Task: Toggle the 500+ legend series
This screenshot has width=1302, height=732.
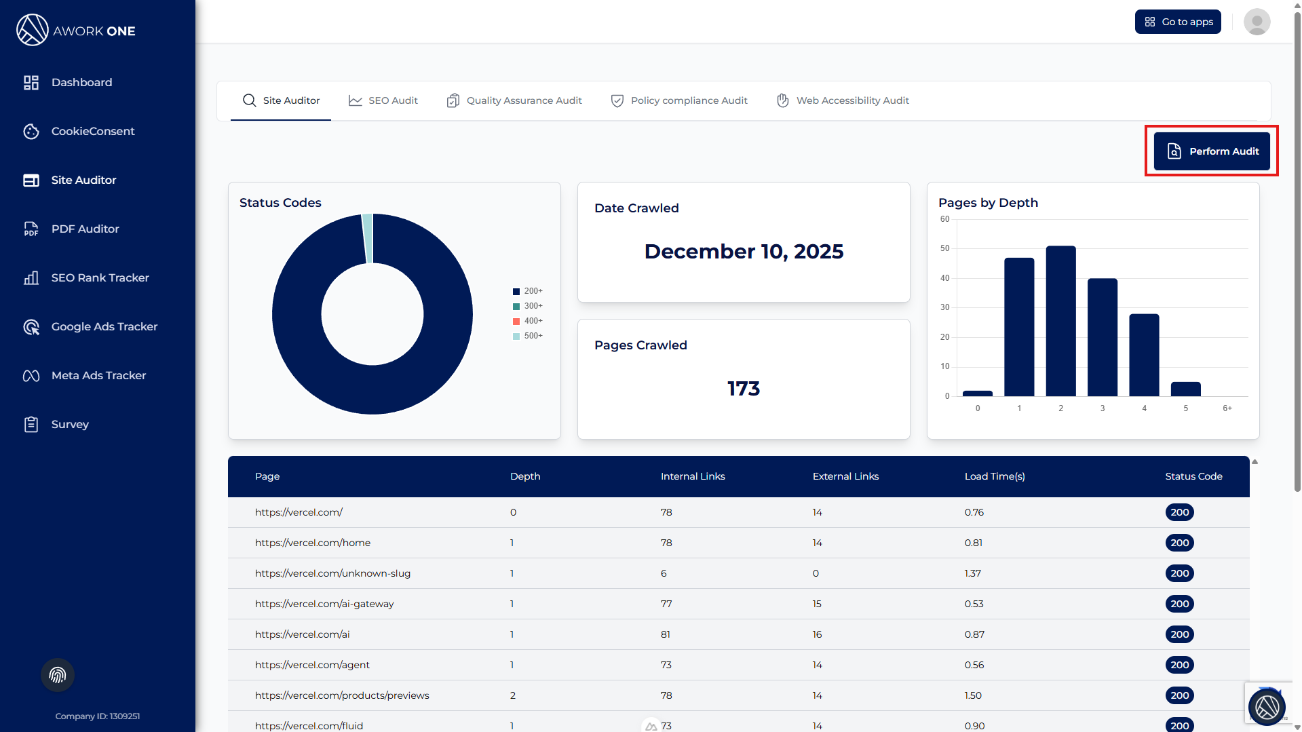Action: click(x=528, y=336)
